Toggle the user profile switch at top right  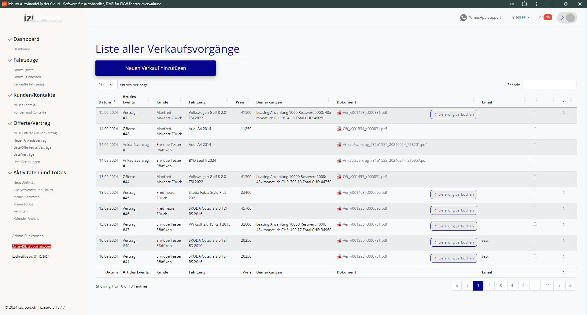(x=567, y=18)
